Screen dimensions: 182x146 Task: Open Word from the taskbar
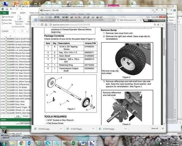point(83,143)
